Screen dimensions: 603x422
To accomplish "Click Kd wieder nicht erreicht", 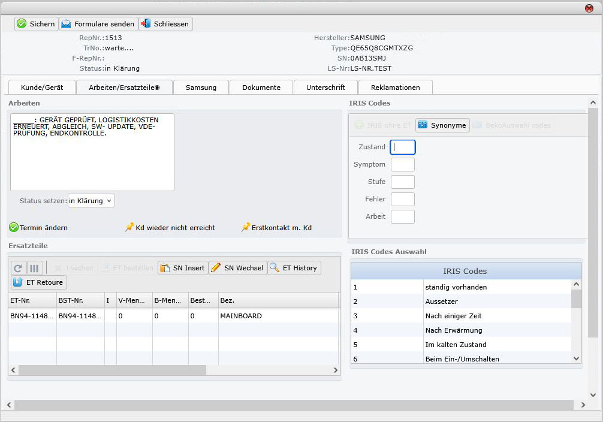I will coord(176,228).
